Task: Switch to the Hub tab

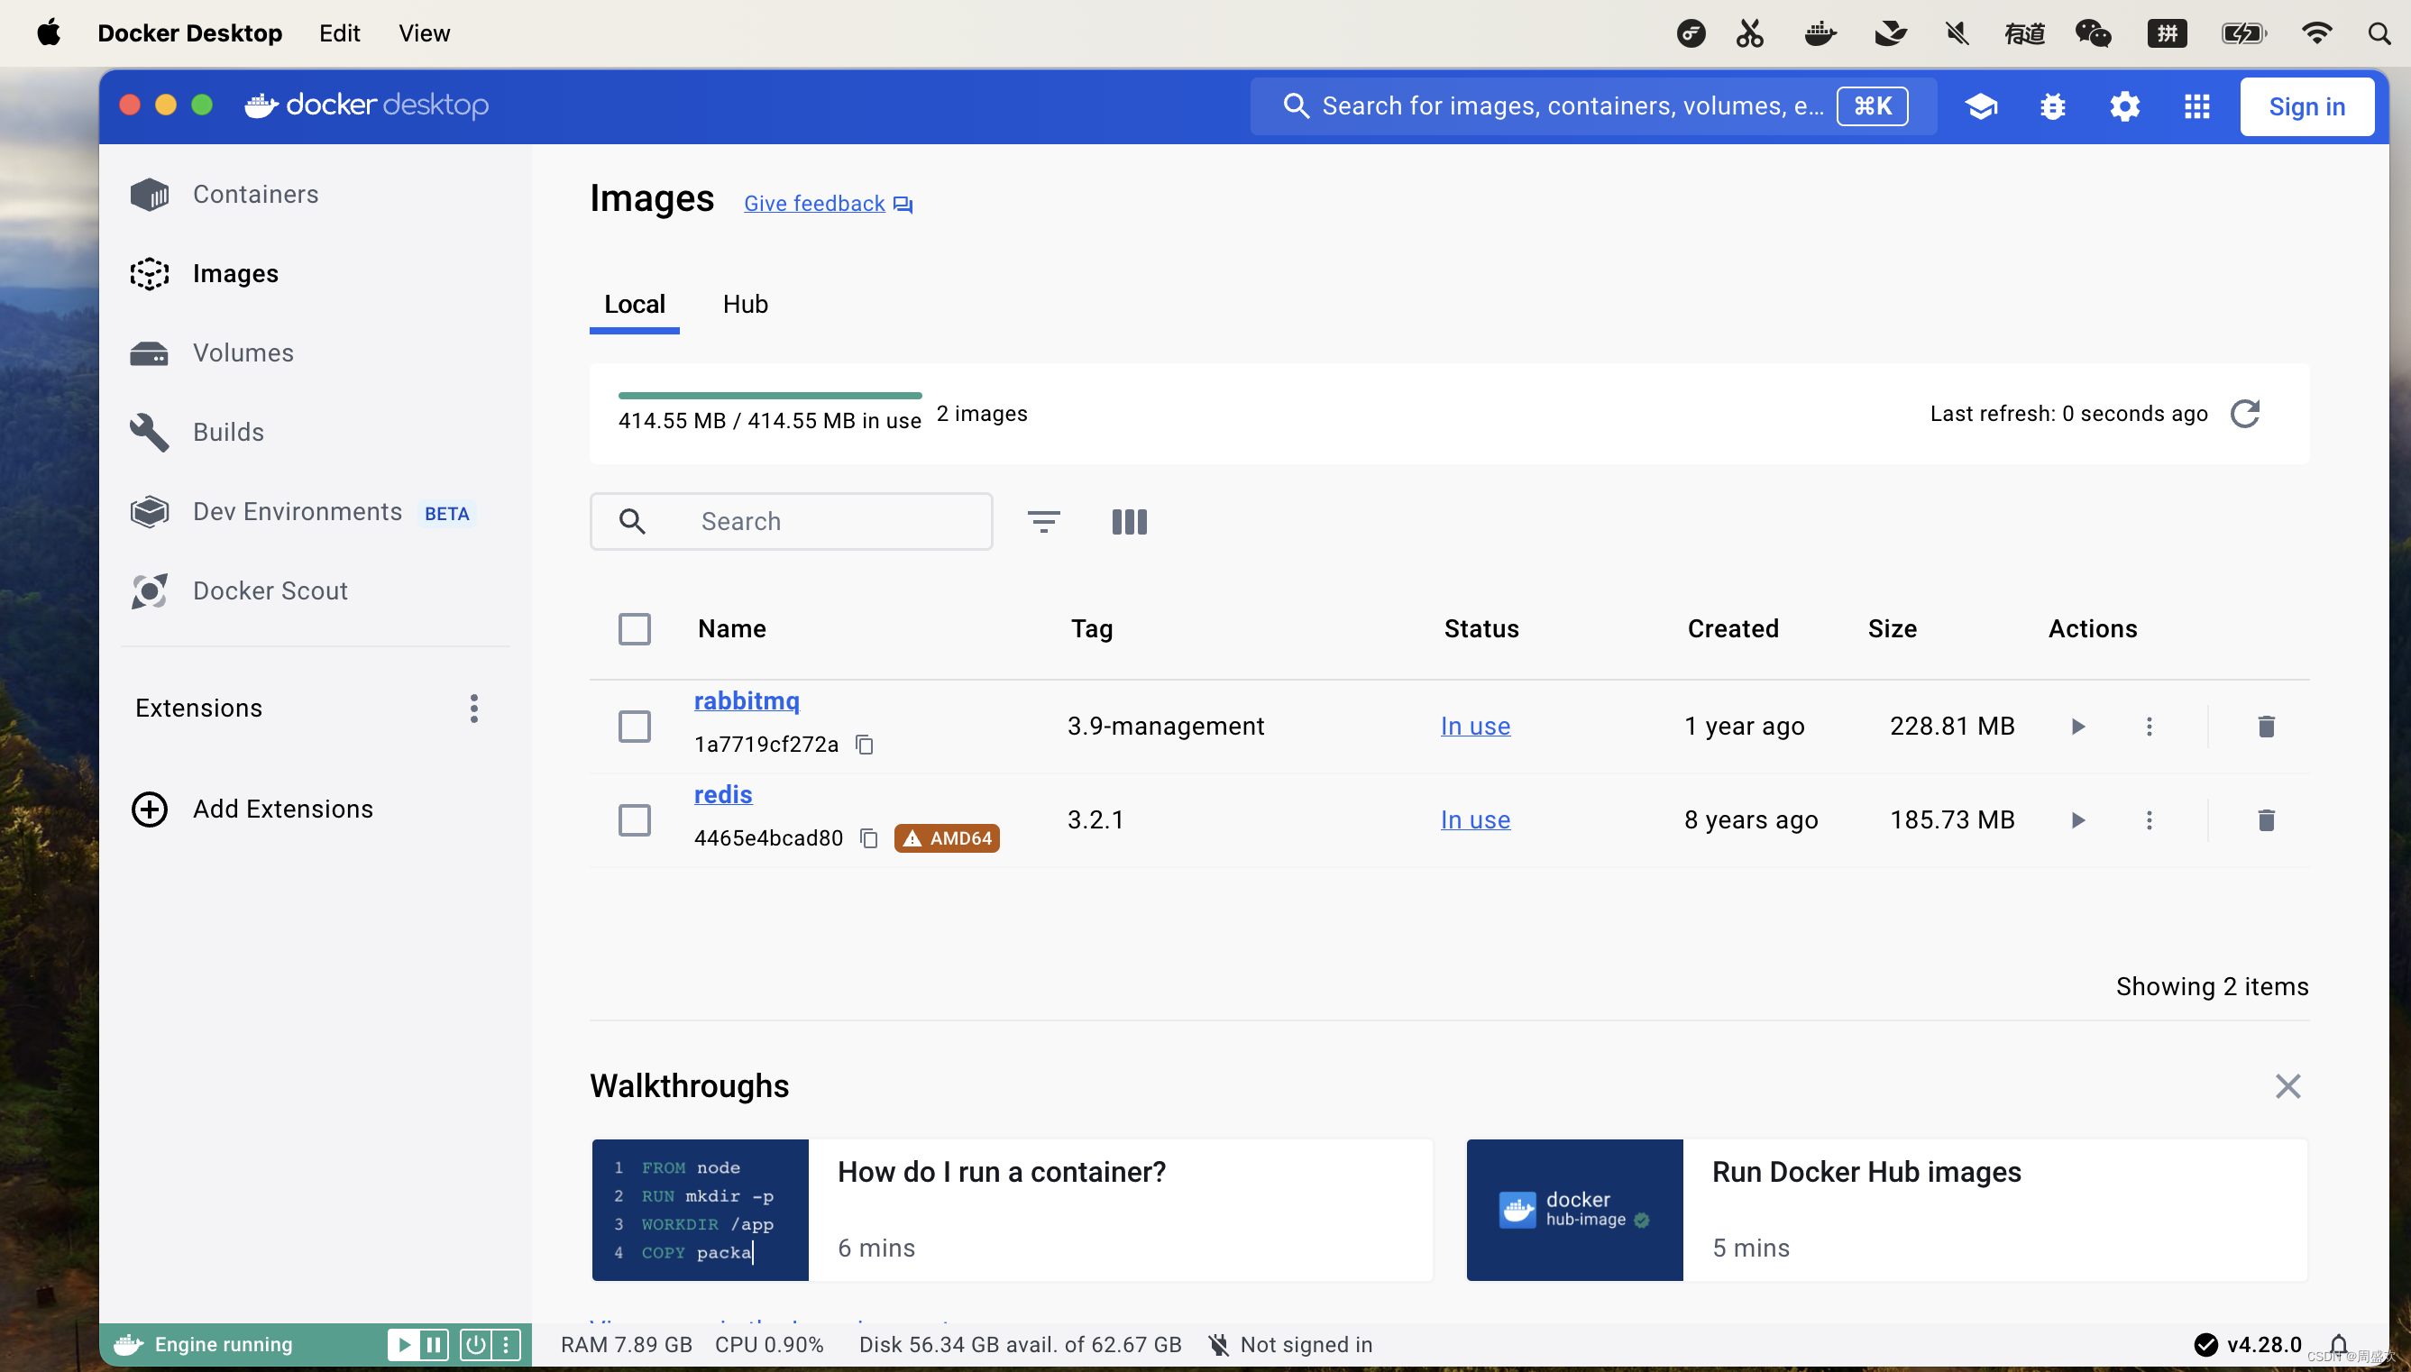Action: coord(745,303)
